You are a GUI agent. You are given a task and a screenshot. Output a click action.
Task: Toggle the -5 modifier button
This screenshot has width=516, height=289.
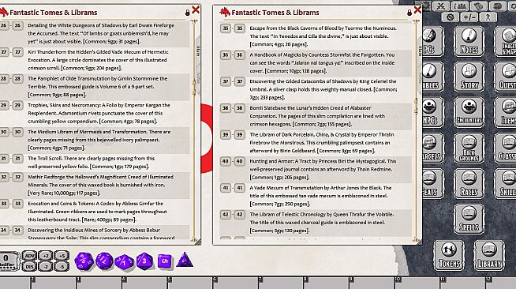[x=62, y=266]
